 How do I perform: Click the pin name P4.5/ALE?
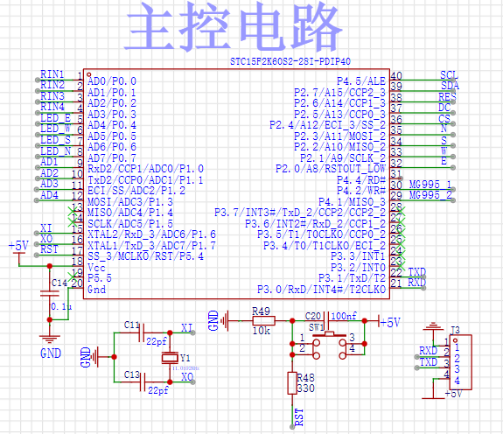point(361,80)
